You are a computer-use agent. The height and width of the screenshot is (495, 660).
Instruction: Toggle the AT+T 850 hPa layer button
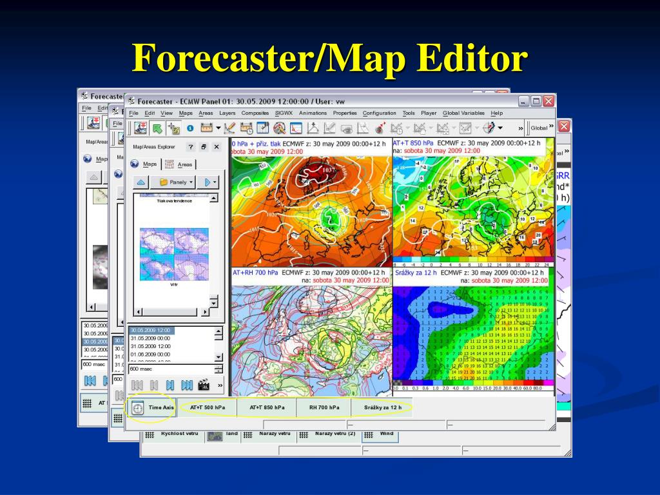pyautogui.click(x=267, y=407)
